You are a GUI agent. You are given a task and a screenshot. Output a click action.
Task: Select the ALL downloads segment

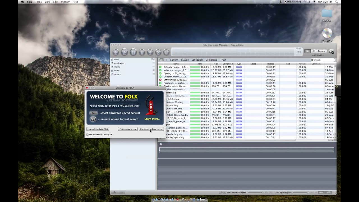[x=307, y=51]
